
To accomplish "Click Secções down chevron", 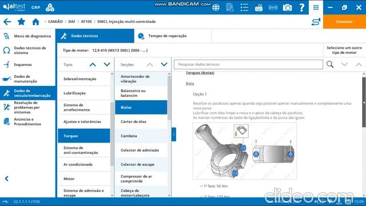I will click(164, 65).
